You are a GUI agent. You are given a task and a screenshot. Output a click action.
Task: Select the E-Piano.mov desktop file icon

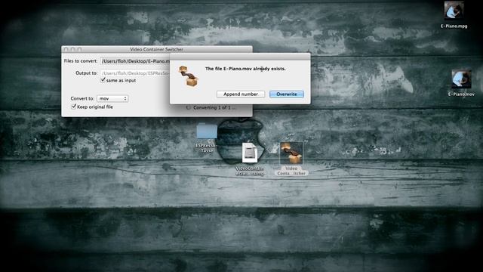(461, 79)
